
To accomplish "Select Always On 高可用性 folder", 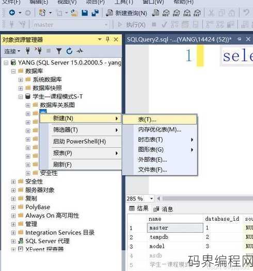I will pyautogui.click(x=52, y=216).
